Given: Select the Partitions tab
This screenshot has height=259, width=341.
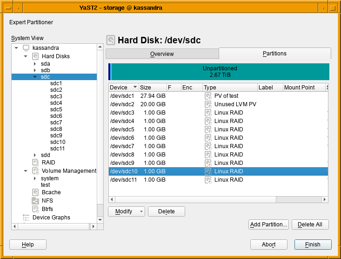Looking at the screenshot, I should click(x=274, y=54).
